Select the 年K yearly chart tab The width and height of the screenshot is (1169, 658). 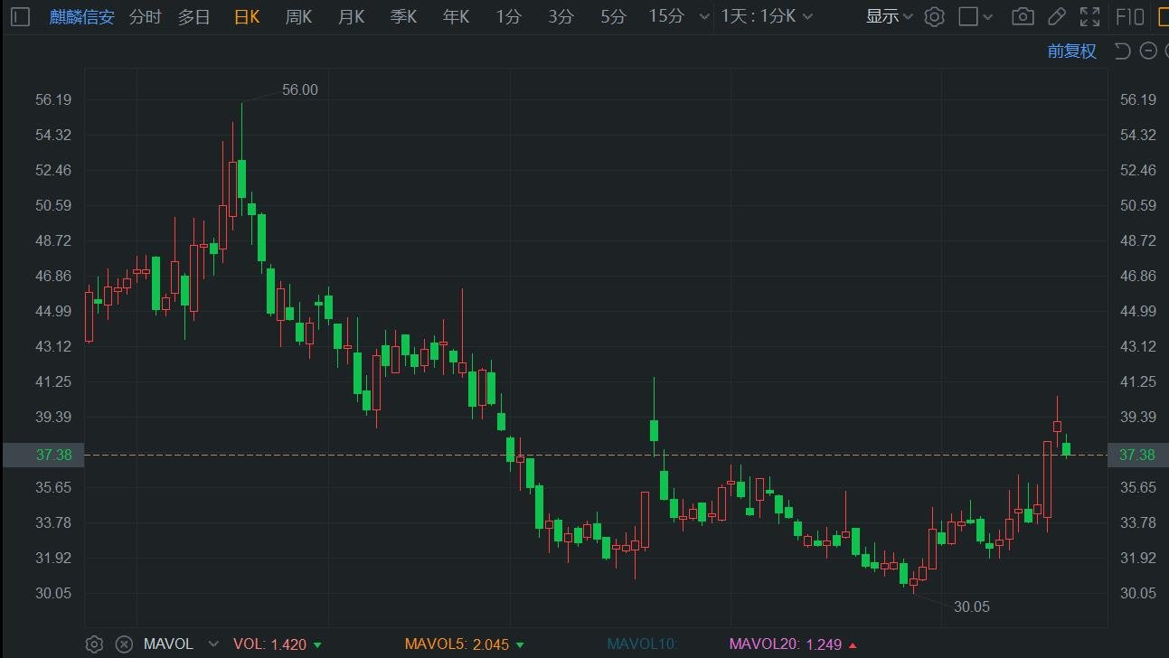click(x=456, y=16)
